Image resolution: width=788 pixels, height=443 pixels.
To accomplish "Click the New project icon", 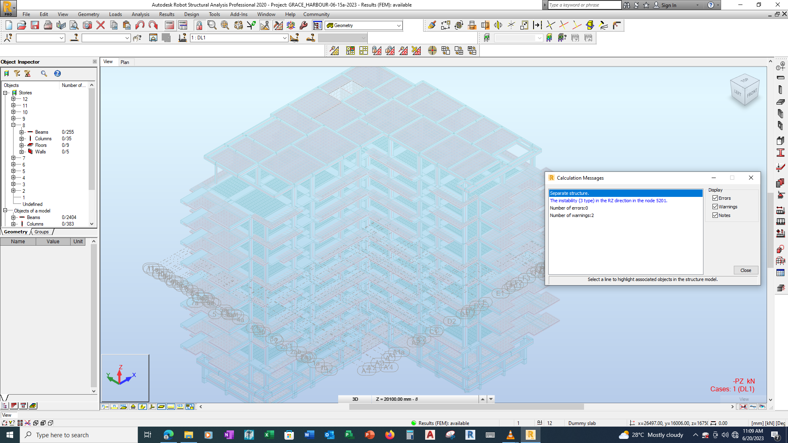I will pos(9,25).
